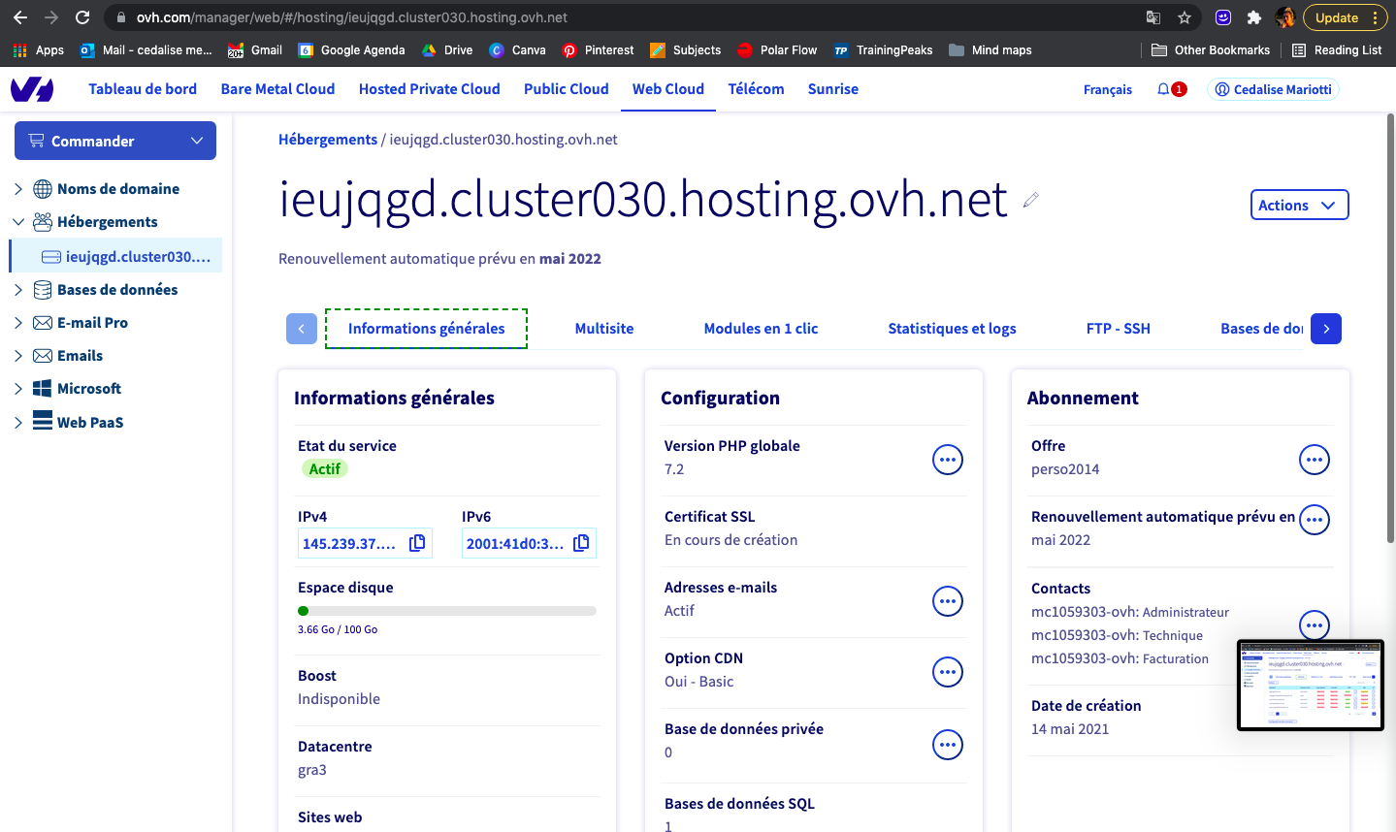Copy the IPv6 address to clipboard
The height and width of the screenshot is (832, 1396).
(x=581, y=543)
